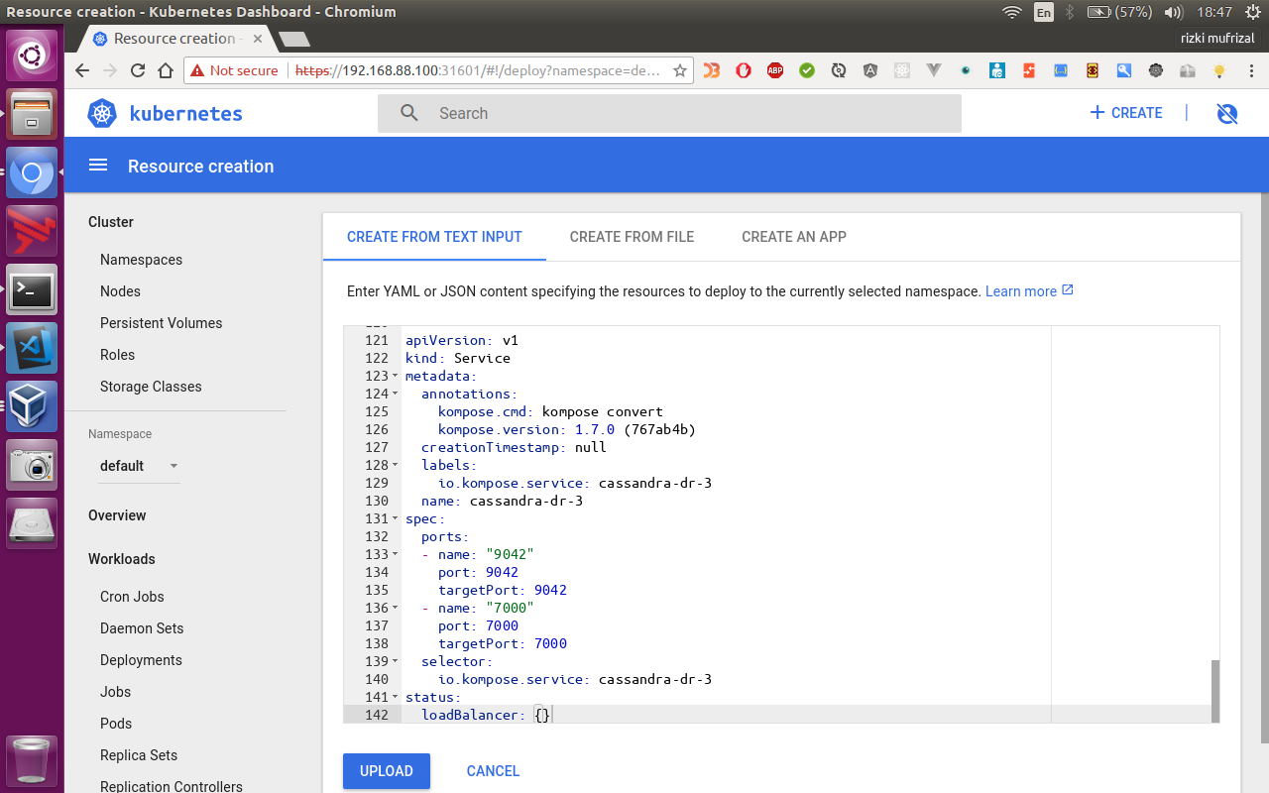Open the AdBlock Plus ABP extension
The image size is (1269, 793).
coord(775,70)
